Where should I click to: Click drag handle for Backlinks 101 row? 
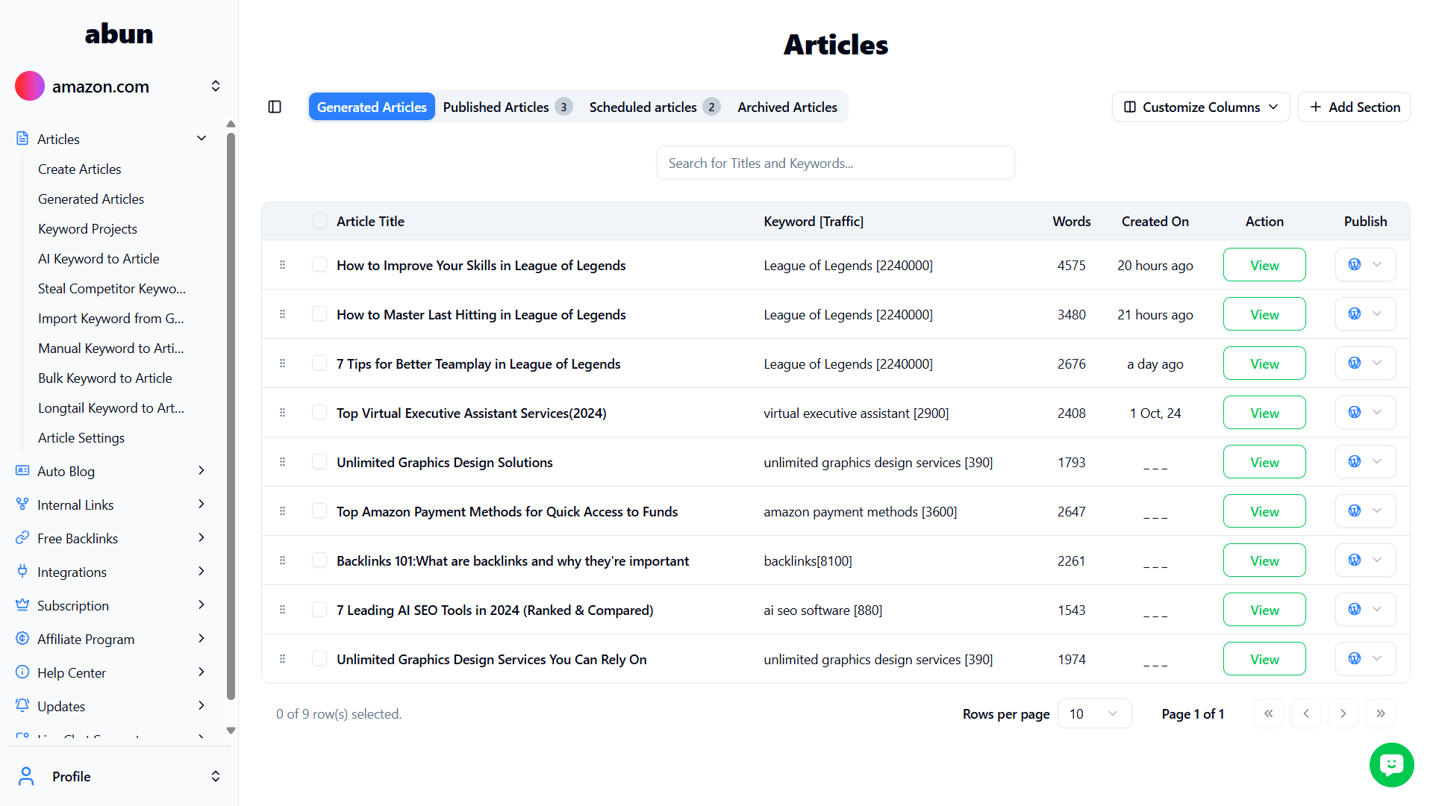[x=282, y=560]
